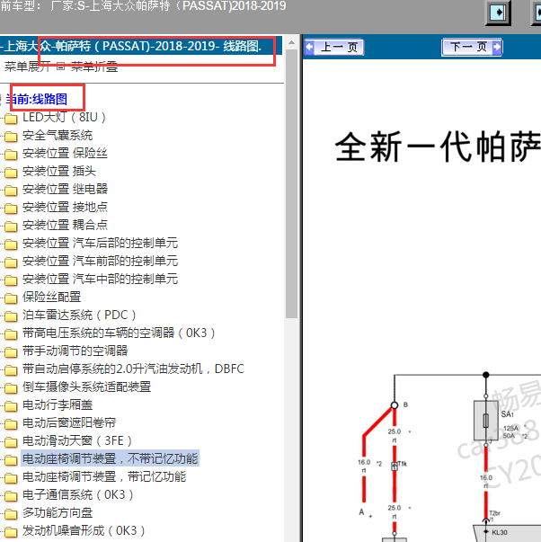The image size is (541, 542).
Task: Open folder icon of 发动机噪音形成（0K3）
Action: pyautogui.click(x=11, y=532)
